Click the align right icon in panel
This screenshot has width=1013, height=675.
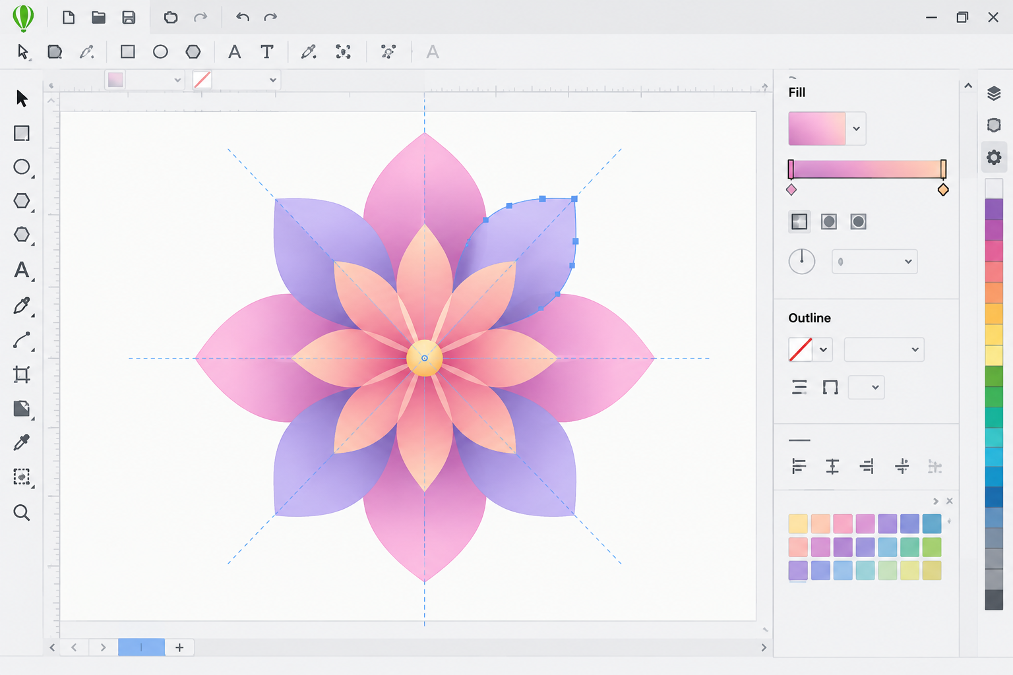(867, 467)
